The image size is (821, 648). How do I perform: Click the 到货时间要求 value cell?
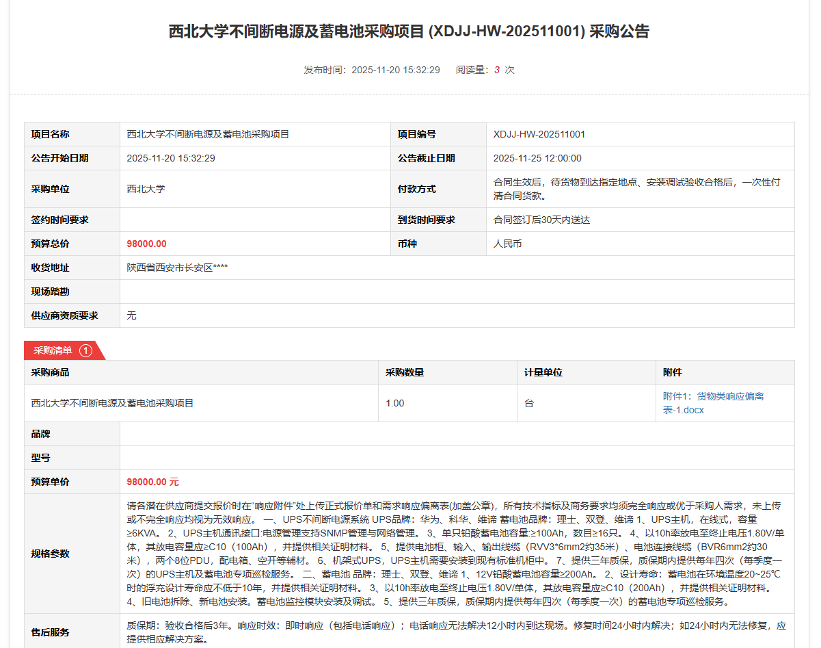tap(541, 220)
